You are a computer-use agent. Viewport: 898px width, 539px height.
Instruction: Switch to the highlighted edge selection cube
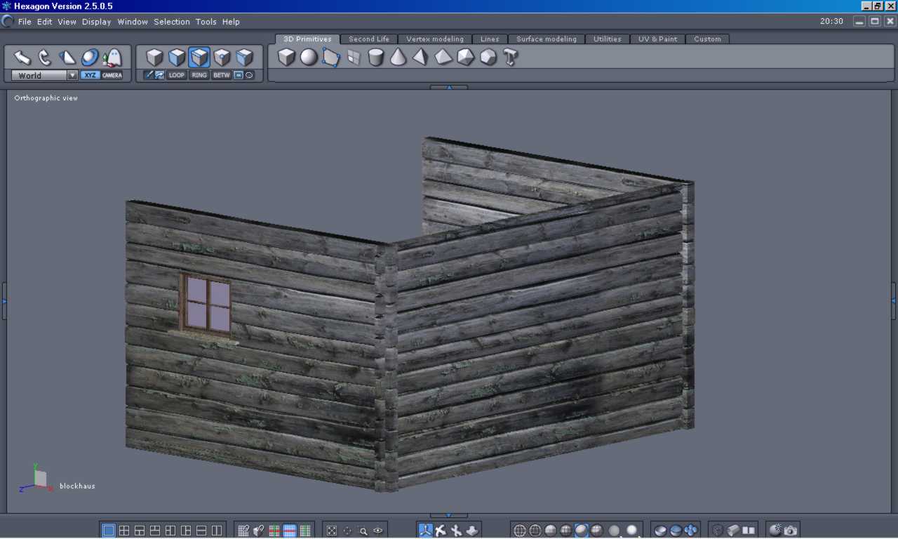click(199, 57)
